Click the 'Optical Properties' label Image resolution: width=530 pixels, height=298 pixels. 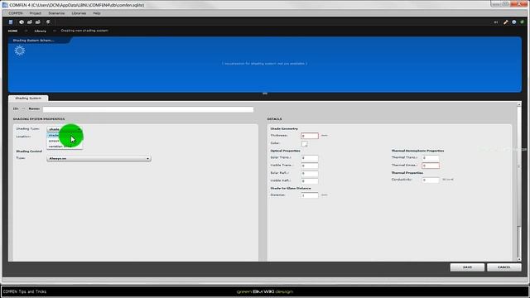[285, 151]
